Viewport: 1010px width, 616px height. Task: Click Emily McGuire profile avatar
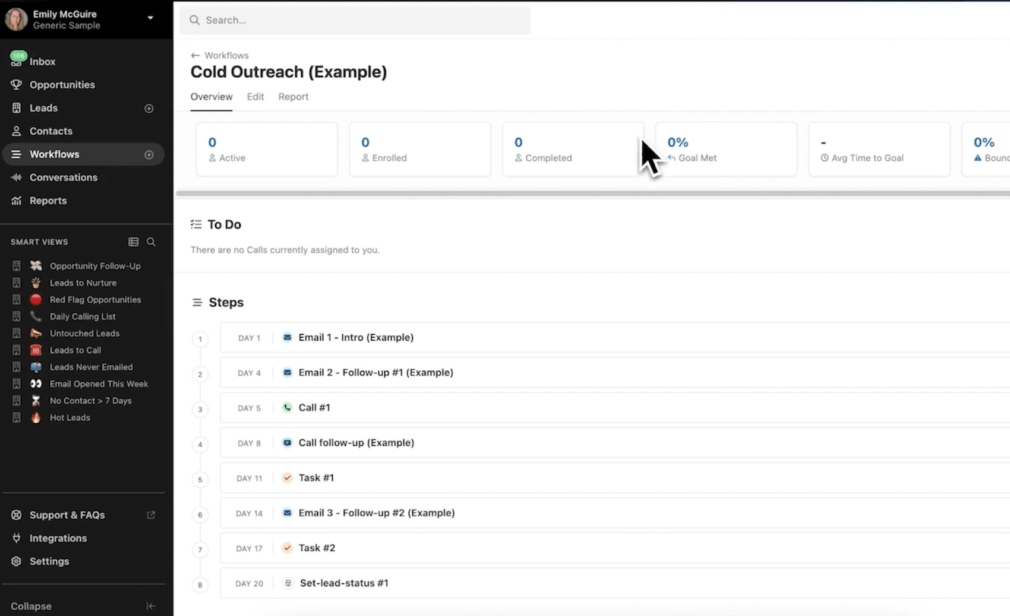[16, 20]
